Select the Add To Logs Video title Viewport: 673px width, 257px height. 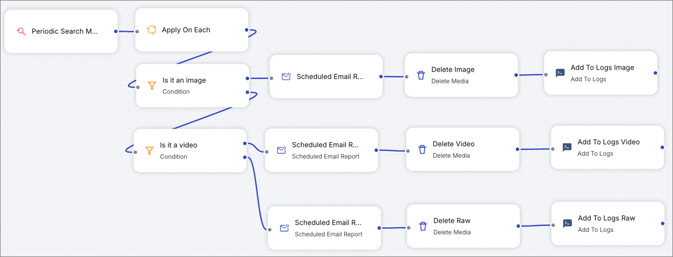tap(609, 142)
